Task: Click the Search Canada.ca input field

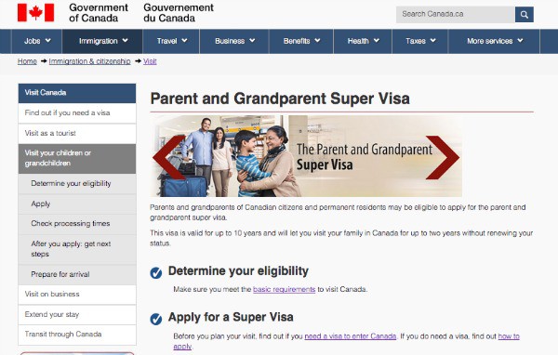Action: 455,15
